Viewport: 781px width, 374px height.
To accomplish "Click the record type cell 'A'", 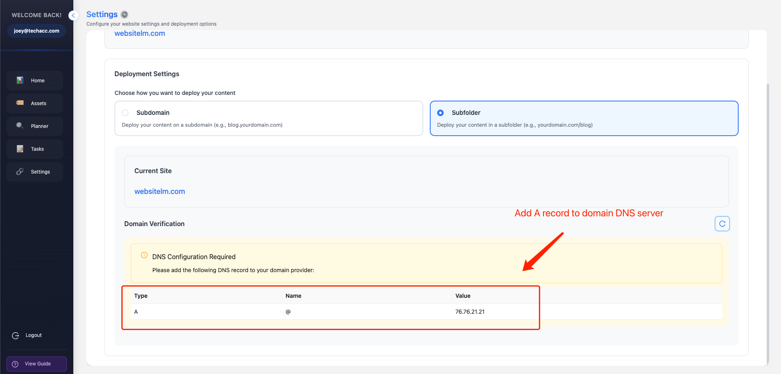I will [x=136, y=312].
